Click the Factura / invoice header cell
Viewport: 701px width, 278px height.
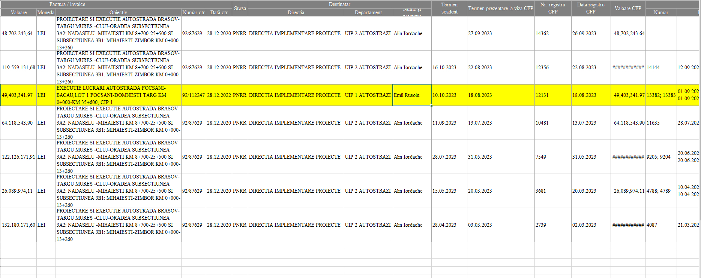[68, 4]
